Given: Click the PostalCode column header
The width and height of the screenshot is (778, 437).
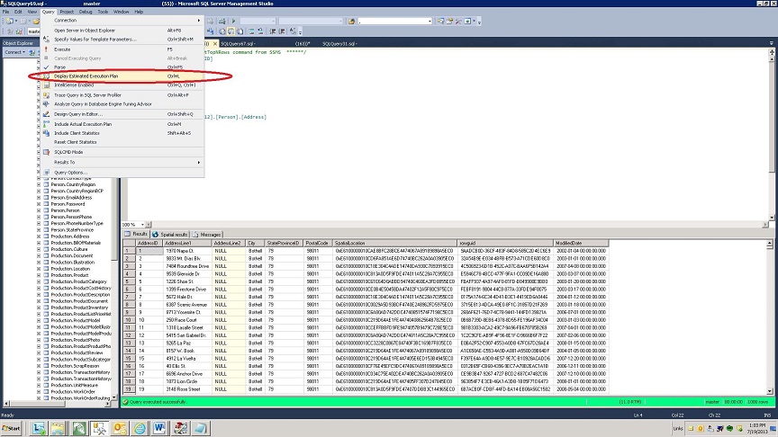Looking at the screenshot, I should pyautogui.click(x=318, y=244).
